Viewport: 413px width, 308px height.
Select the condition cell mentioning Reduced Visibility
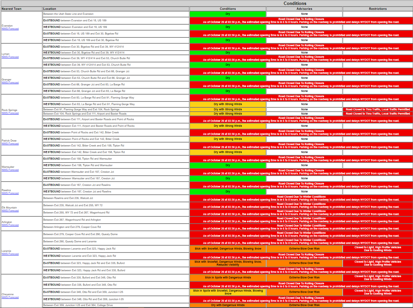tap(228, 263)
